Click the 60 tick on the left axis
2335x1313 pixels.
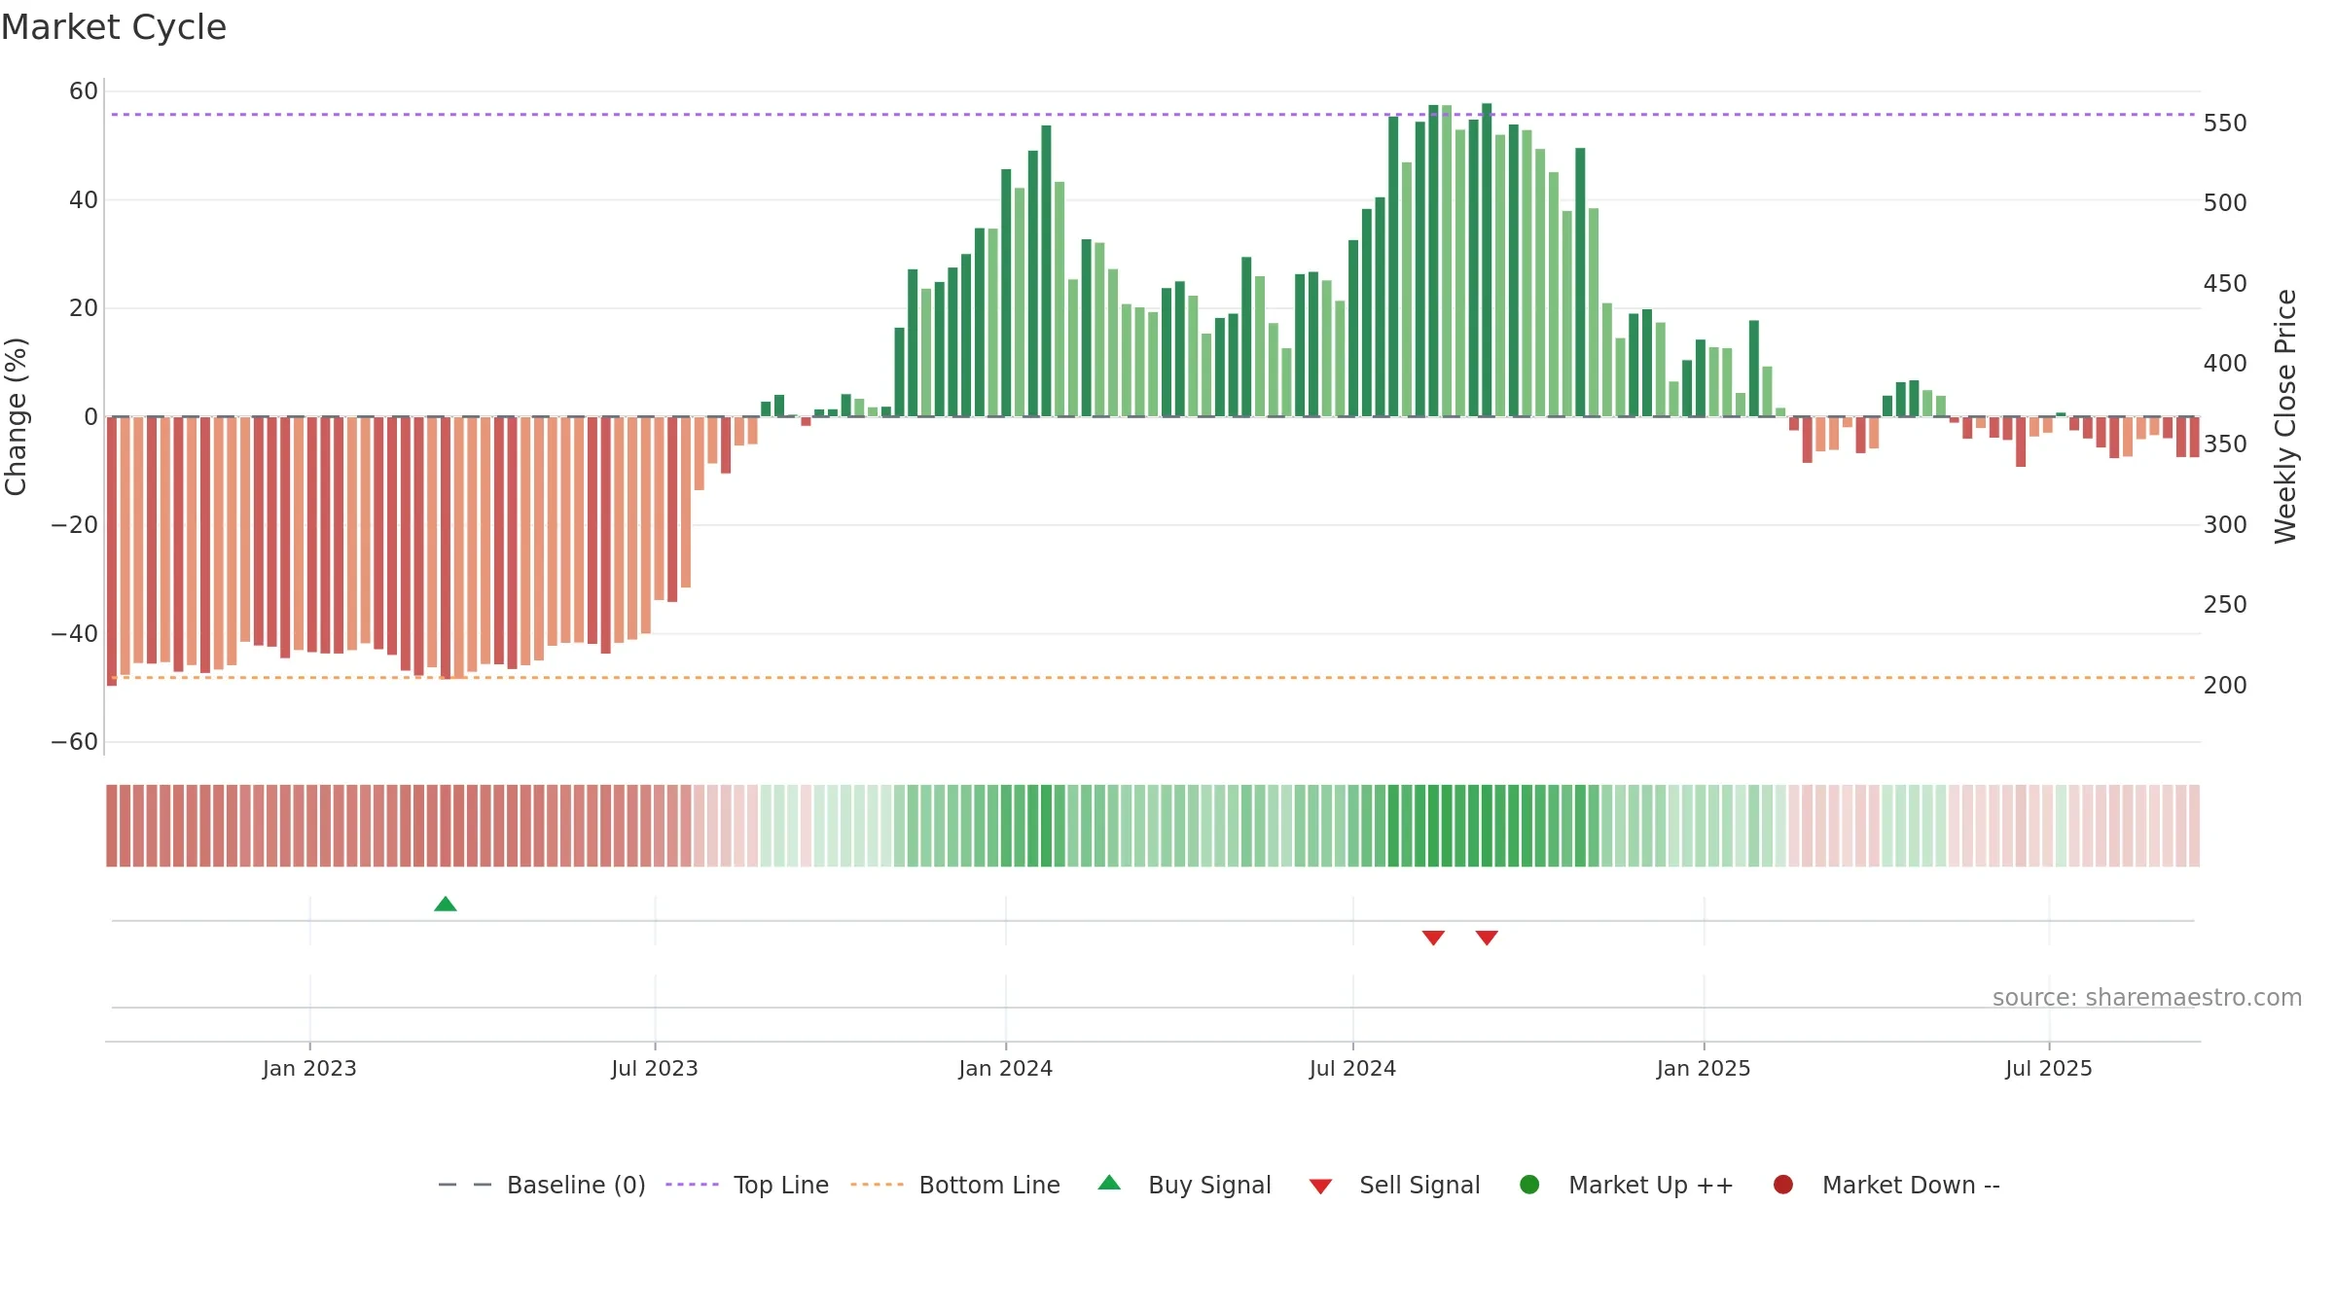pyautogui.click(x=84, y=91)
